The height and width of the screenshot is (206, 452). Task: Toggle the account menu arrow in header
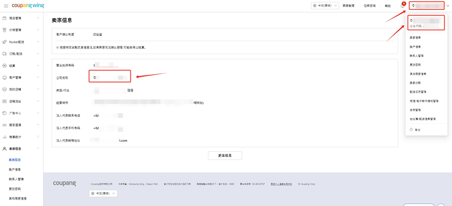448,6
